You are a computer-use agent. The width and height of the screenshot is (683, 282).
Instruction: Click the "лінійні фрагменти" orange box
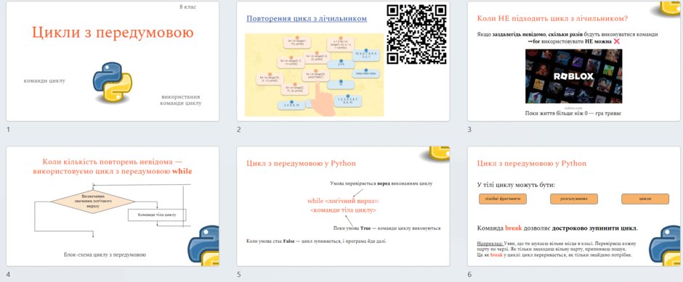click(x=502, y=199)
